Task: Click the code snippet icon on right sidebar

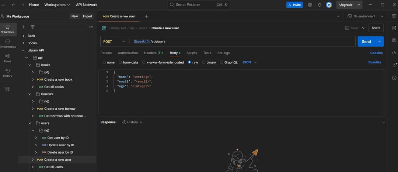Action: click(394, 53)
